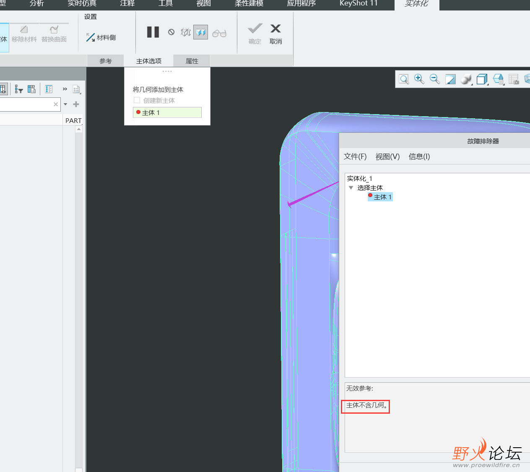This screenshot has height=472, width=530.
Task: Open the saved orientations cube dropdown
Action: (482, 79)
